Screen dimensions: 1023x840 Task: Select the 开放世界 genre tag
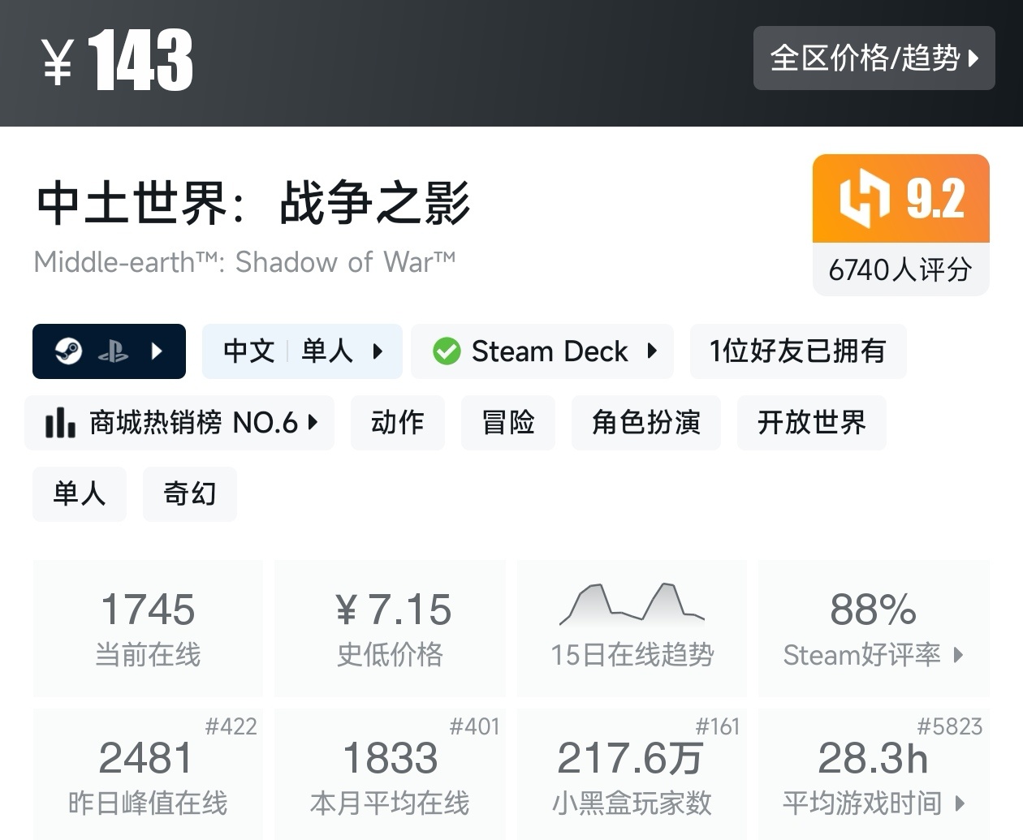[812, 422]
